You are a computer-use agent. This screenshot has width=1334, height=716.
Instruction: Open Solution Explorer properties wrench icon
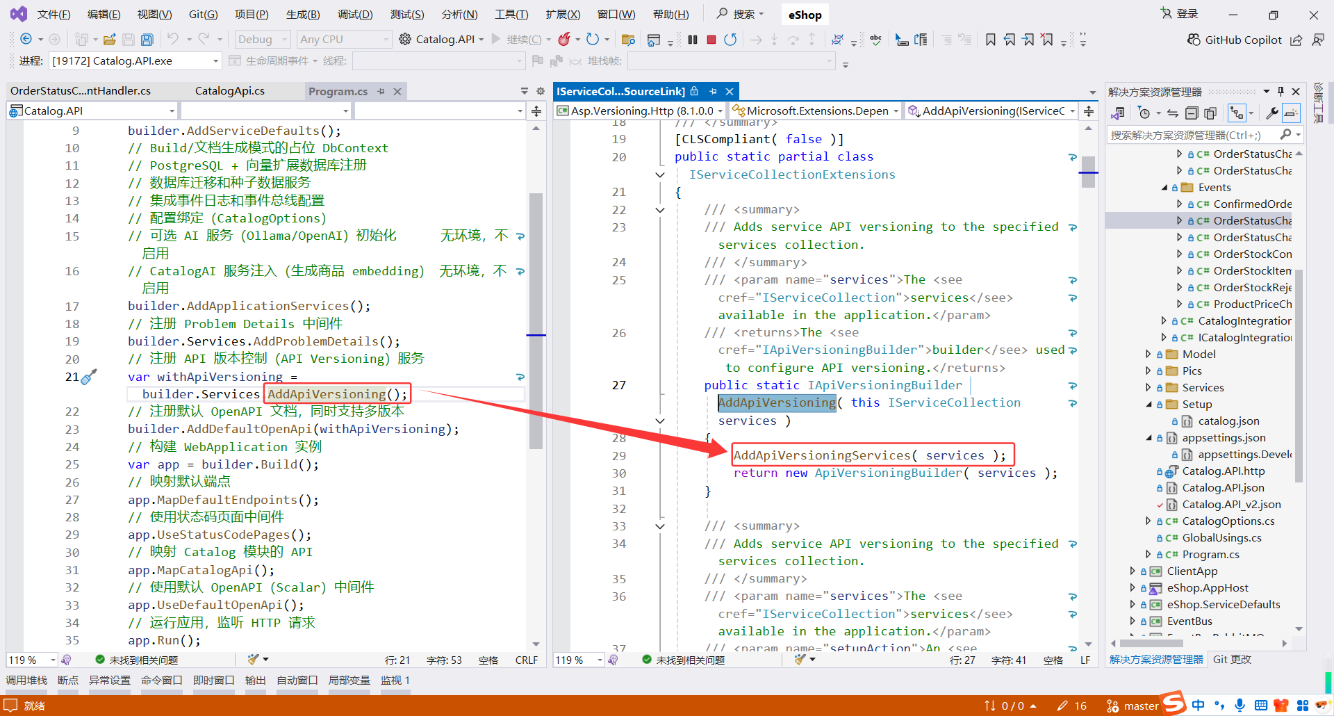(1272, 113)
